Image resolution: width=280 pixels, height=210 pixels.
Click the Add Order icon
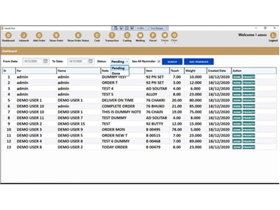pos(39,35)
